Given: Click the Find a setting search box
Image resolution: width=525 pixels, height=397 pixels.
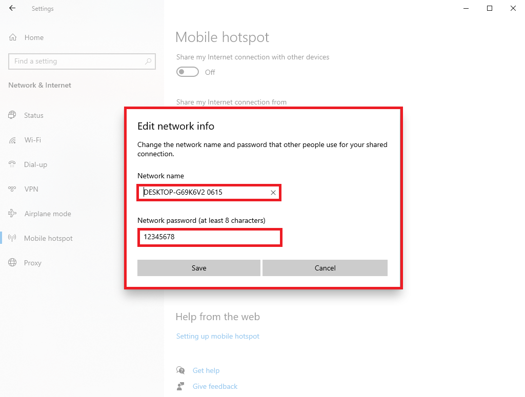Looking at the screenshot, I should tap(77, 61).
